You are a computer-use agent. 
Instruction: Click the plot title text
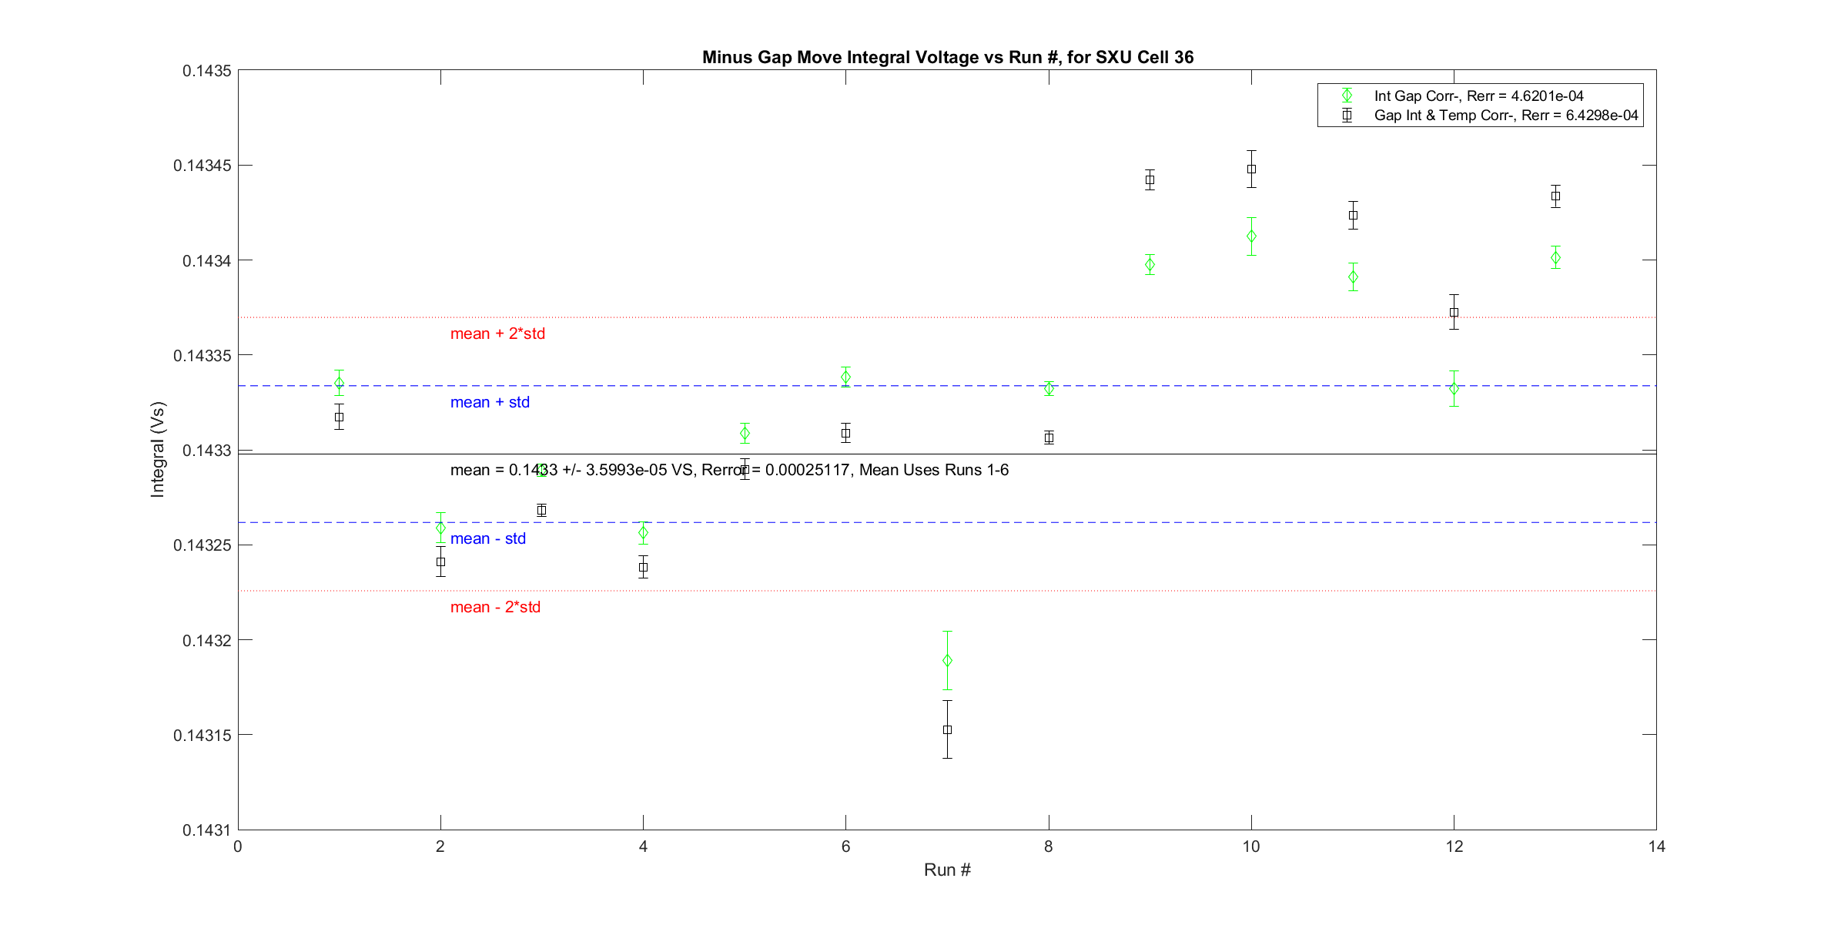pos(947,57)
